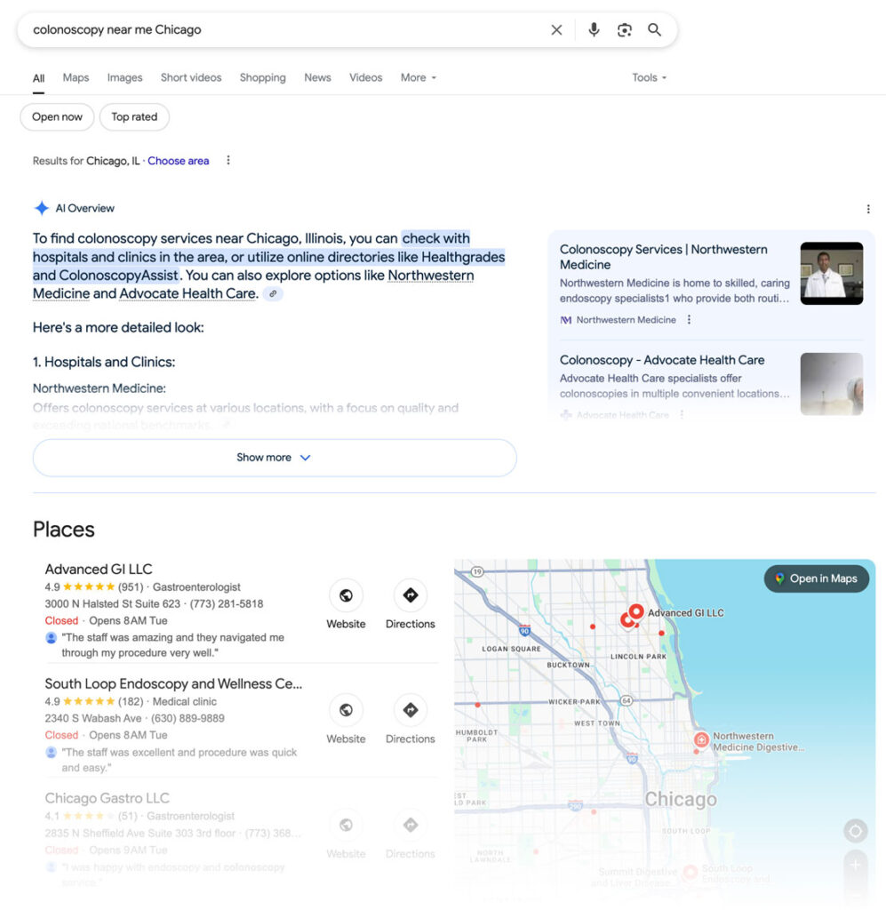Follow the Advocate Health Care link in the overview paragraph
Viewport: 886px width, 910px height.
click(188, 293)
